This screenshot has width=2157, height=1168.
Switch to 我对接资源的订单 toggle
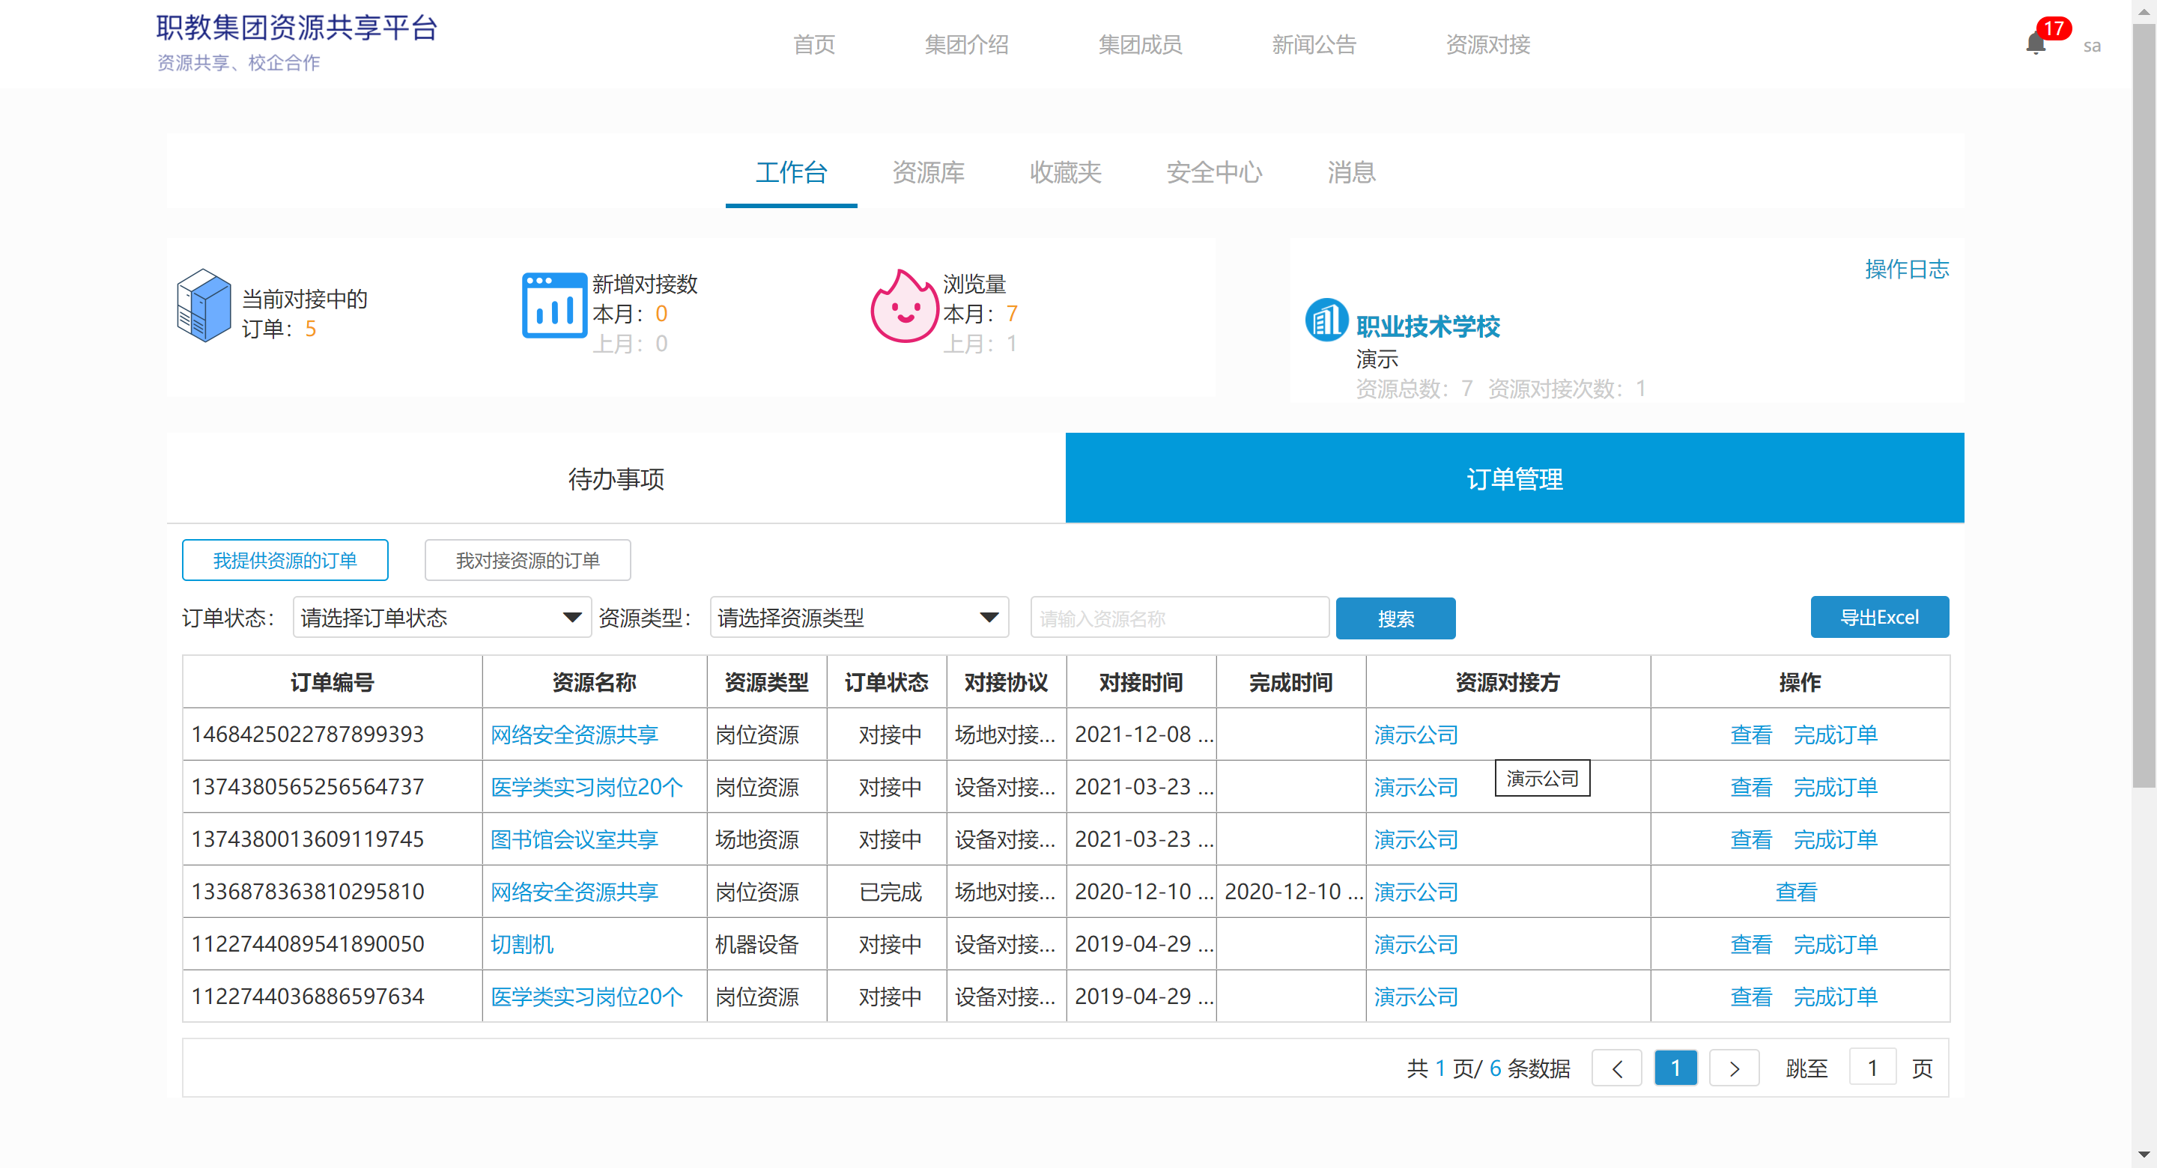click(527, 560)
